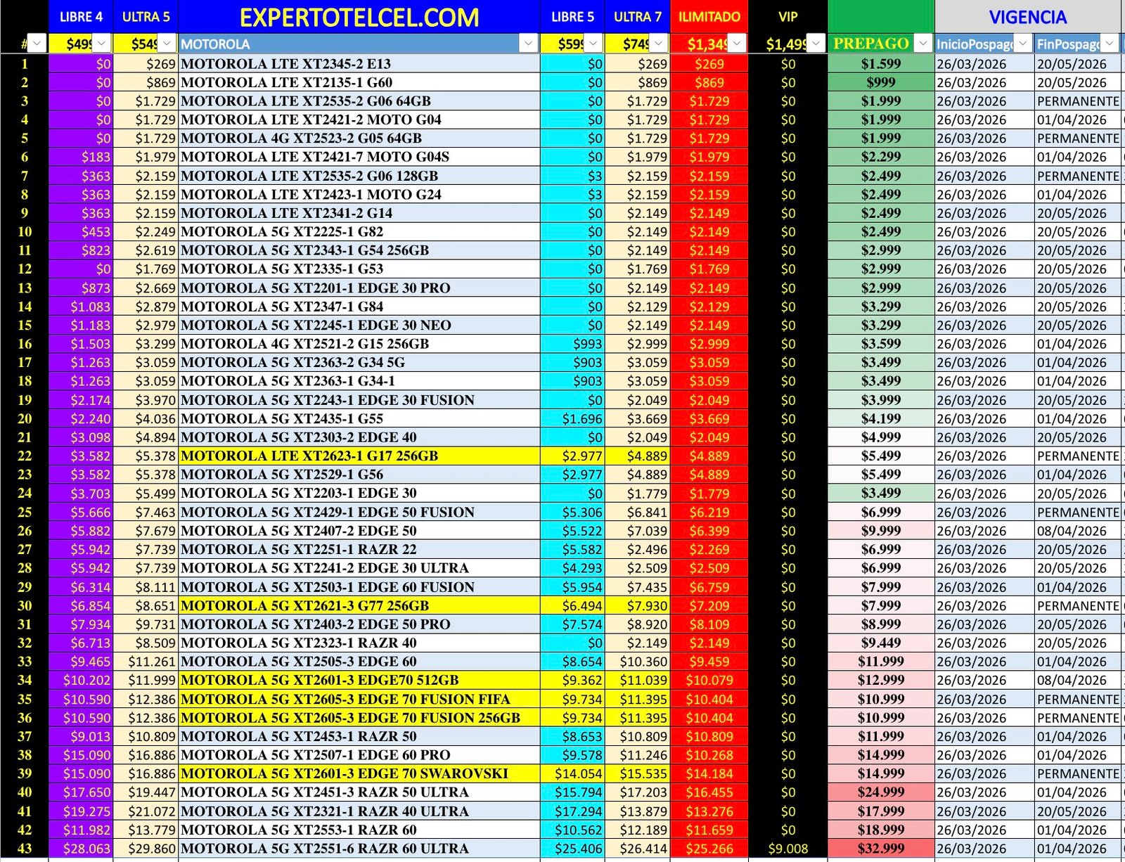The height and width of the screenshot is (862, 1125).
Task: Open the LIBRE 5 $599 filter dropdown
Action: pyautogui.click(x=593, y=44)
